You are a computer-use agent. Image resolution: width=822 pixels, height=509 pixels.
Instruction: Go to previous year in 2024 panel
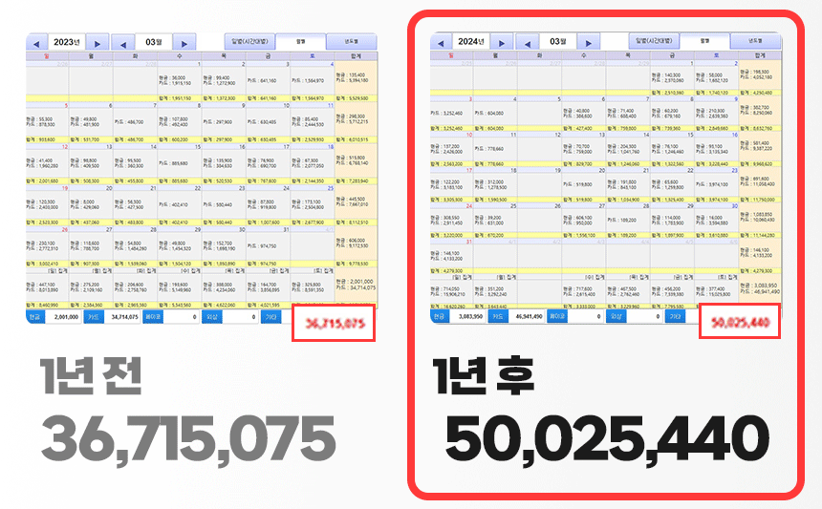click(441, 42)
